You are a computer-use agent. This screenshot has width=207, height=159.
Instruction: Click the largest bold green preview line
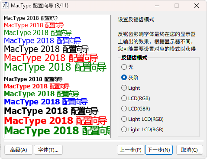(57, 131)
